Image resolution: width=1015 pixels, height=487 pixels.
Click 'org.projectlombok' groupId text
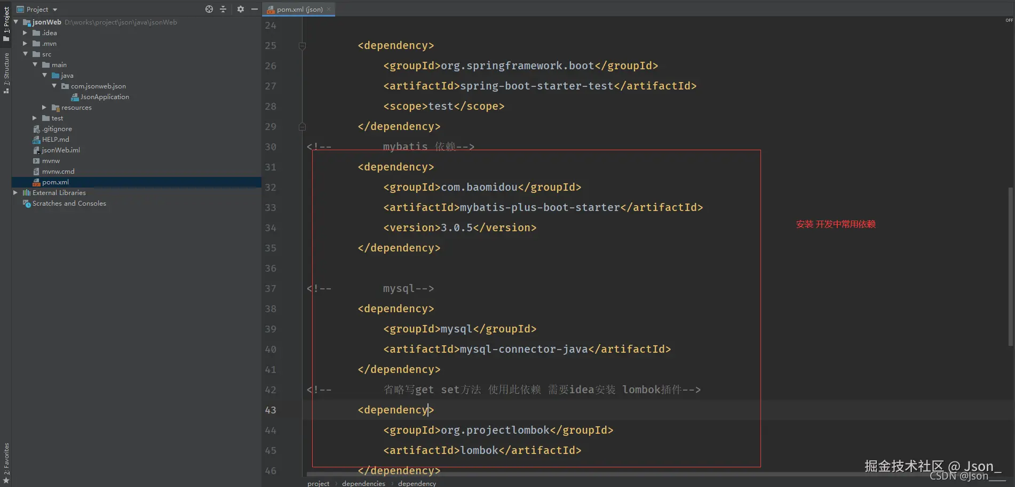(495, 430)
